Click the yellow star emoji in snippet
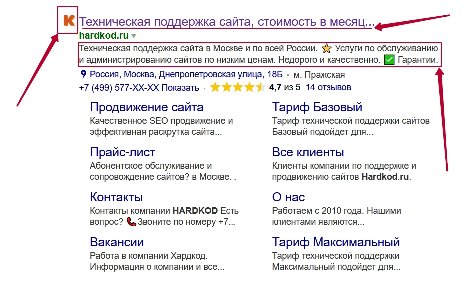The image size is (467, 283). pyautogui.click(x=327, y=48)
